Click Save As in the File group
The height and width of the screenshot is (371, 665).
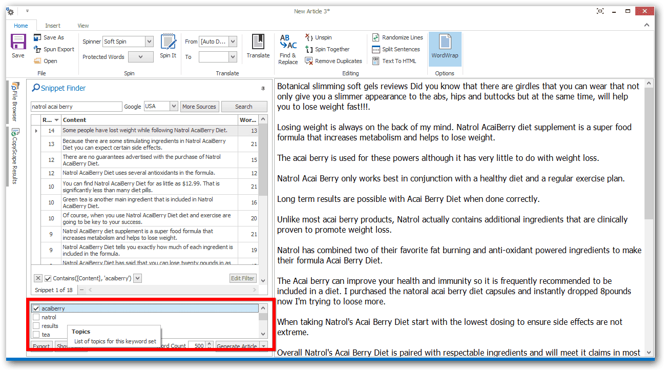[49, 37]
